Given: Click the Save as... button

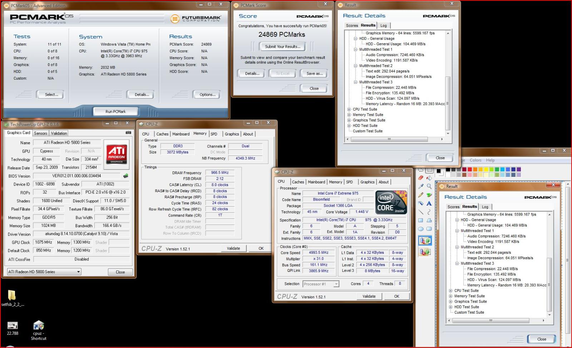Looking at the screenshot, I should [315, 74].
